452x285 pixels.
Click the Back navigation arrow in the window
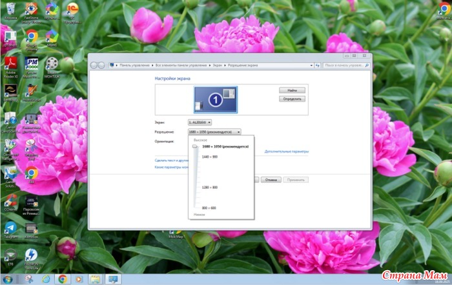pyautogui.click(x=94, y=65)
